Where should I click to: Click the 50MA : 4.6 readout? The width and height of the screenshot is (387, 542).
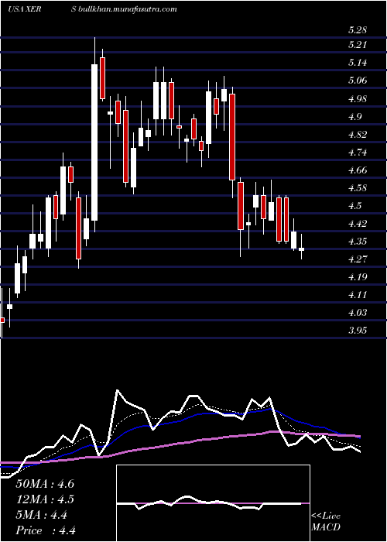pos(45,484)
